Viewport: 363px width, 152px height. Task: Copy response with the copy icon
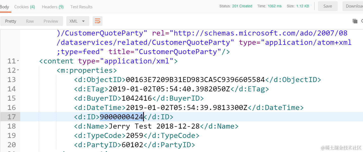pyautogui.click(x=355, y=21)
